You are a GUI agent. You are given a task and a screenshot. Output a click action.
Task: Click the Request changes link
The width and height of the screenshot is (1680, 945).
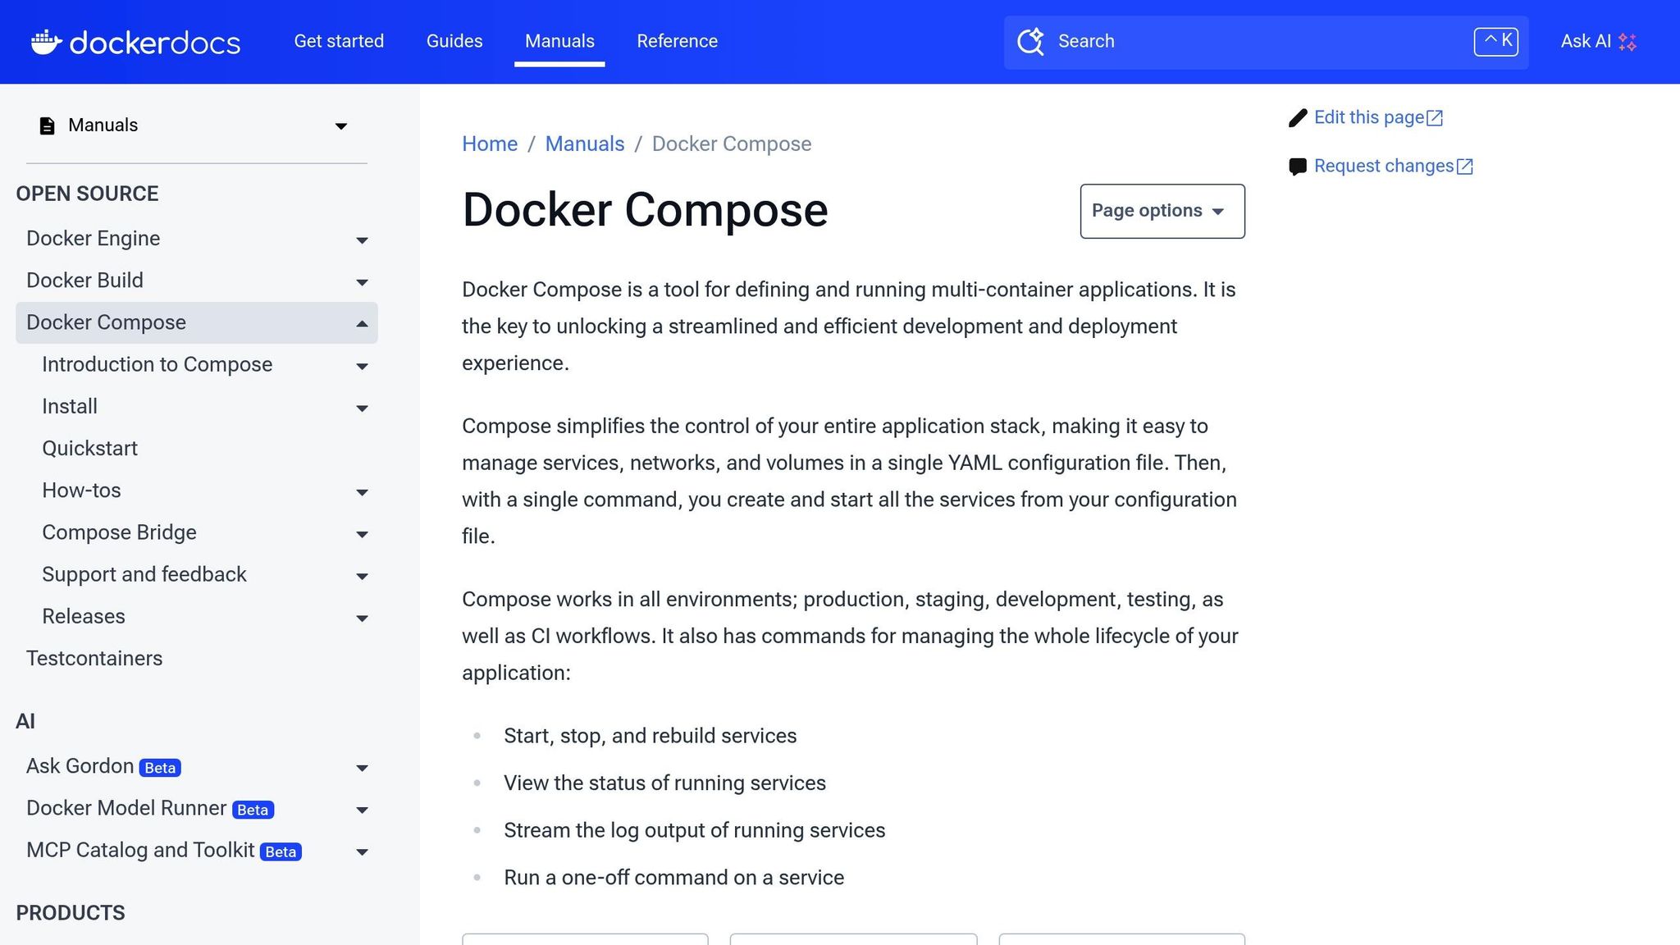[x=1384, y=166]
